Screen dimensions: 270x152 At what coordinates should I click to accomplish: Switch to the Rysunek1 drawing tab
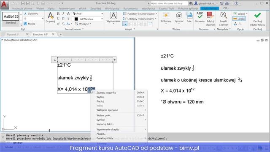pos(13,35)
